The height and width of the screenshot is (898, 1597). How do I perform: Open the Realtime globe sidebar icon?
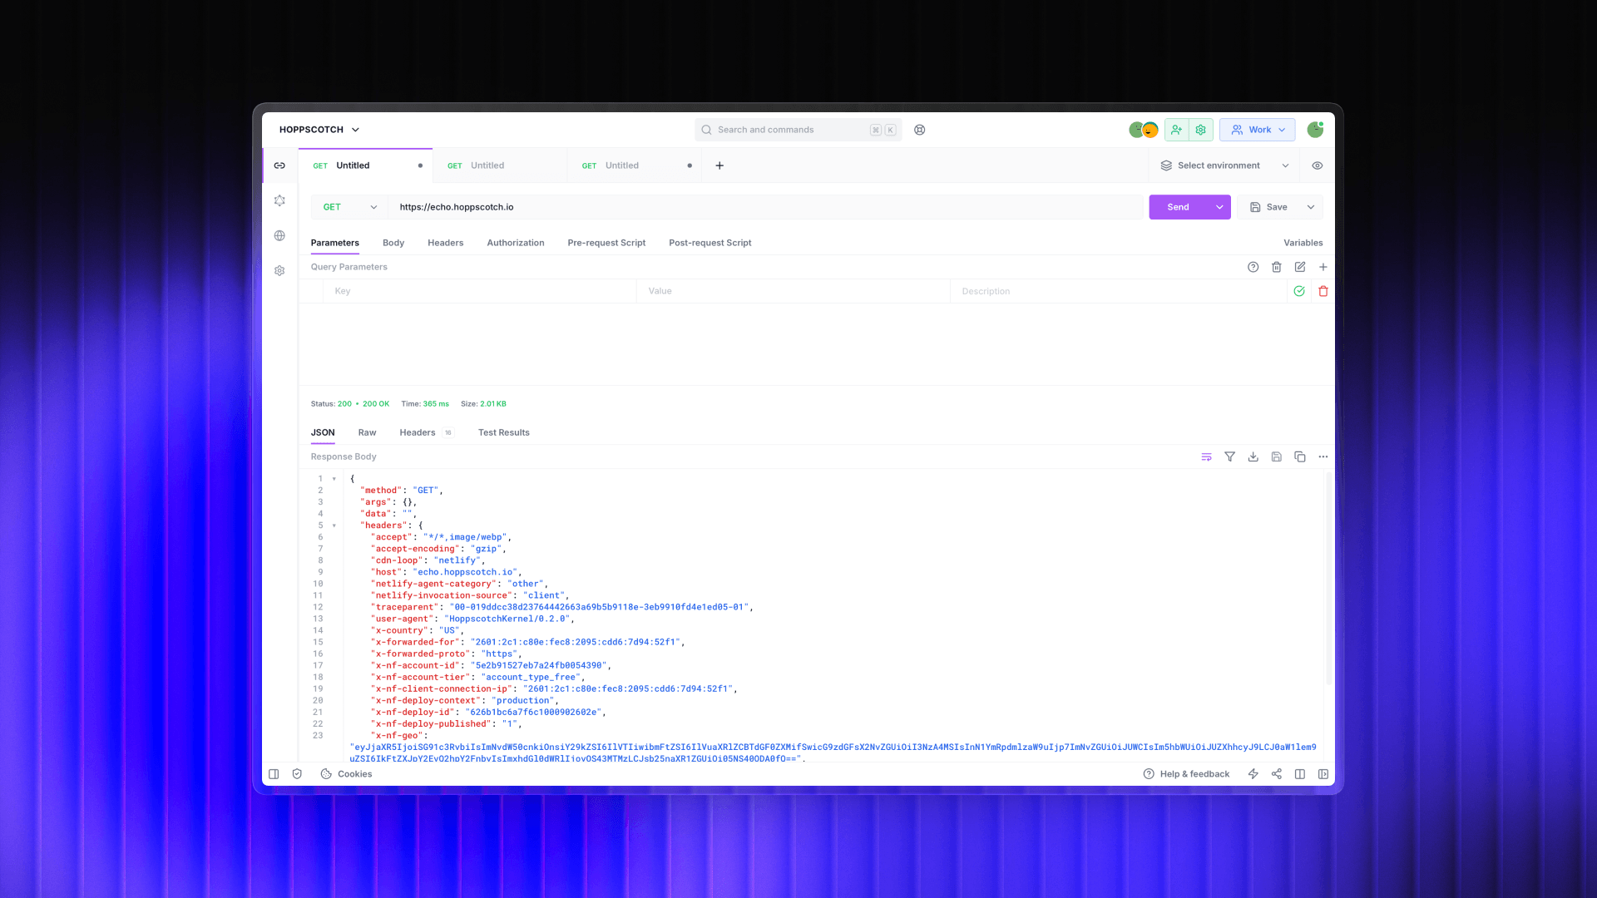pyautogui.click(x=279, y=235)
